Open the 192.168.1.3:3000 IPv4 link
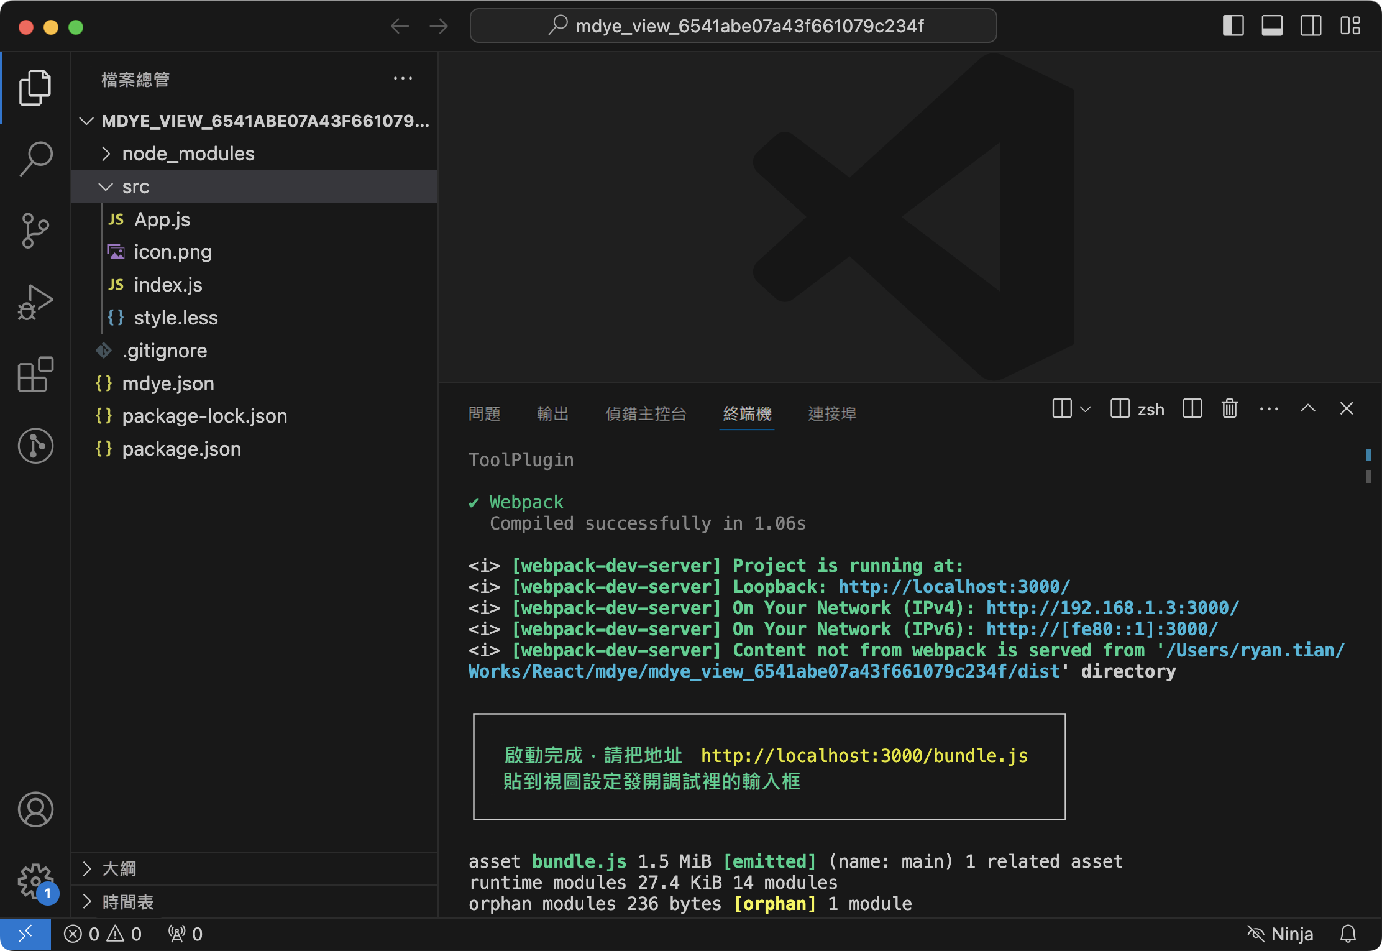Viewport: 1382px width, 951px height. pyautogui.click(x=1112, y=608)
